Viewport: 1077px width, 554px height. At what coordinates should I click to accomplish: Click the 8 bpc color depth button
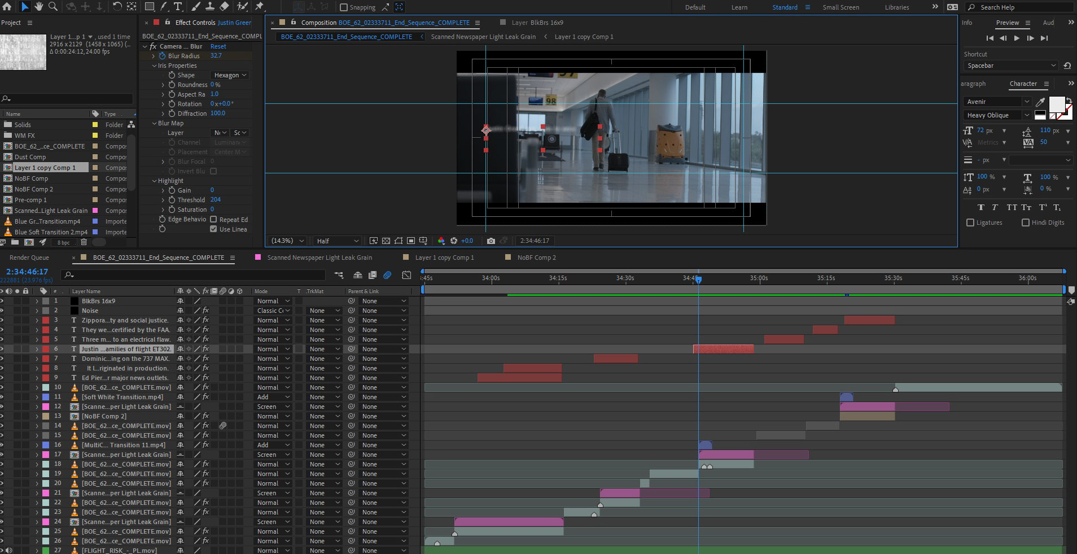pyautogui.click(x=63, y=242)
